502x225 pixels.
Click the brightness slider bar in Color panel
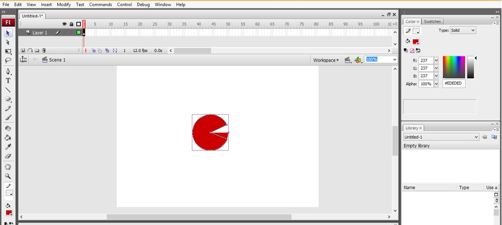tap(470, 67)
